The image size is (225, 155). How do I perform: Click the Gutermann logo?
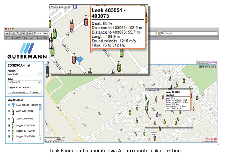27,51
